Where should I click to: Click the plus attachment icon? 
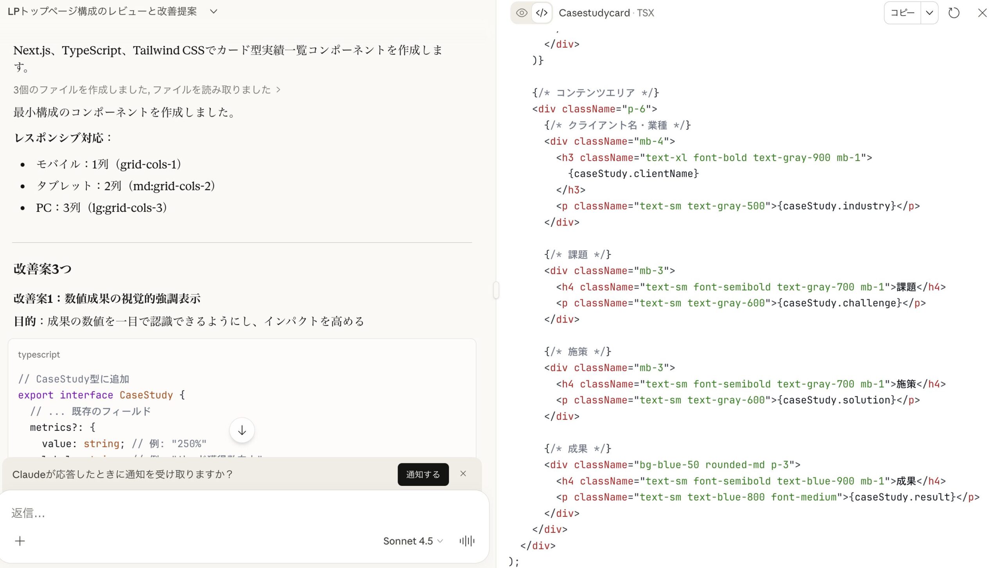pos(20,541)
